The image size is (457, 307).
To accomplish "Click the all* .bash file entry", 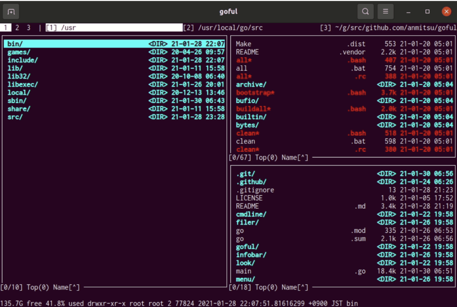I will point(344,60).
